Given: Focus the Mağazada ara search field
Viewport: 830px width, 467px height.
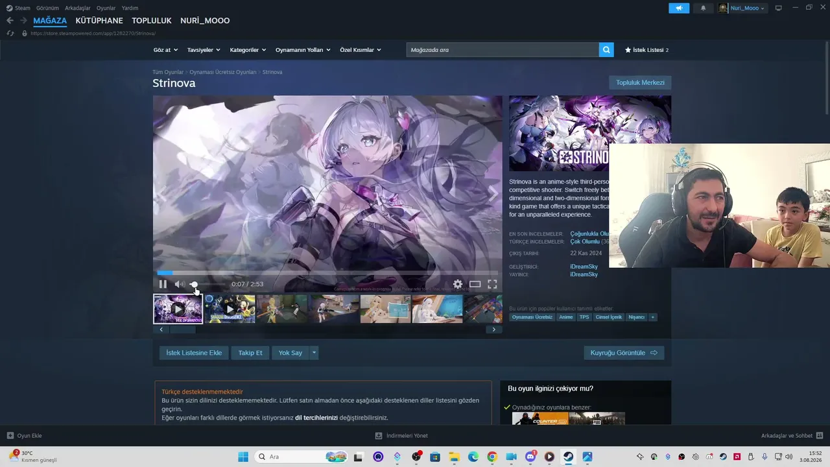Looking at the screenshot, I should [x=503, y=50].
